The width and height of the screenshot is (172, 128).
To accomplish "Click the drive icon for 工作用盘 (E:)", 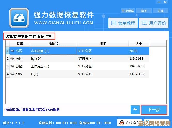I will coord(12,66).
